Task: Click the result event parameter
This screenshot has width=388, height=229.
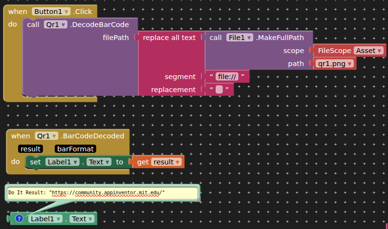Action: tap(31, 149)
